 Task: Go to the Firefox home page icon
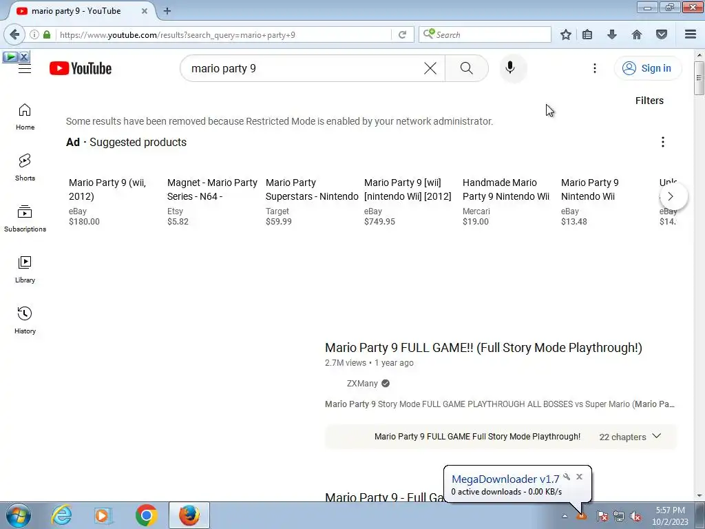point(637,34)
